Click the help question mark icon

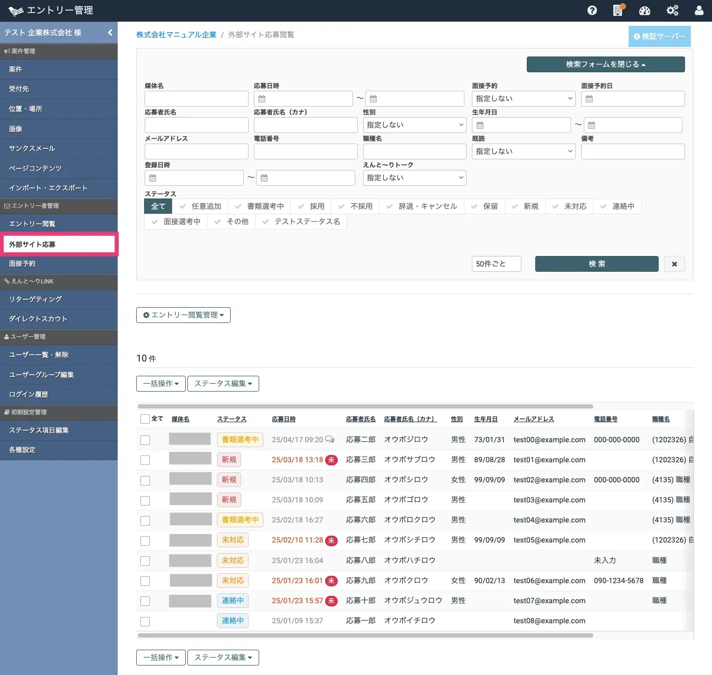point(592,11)
